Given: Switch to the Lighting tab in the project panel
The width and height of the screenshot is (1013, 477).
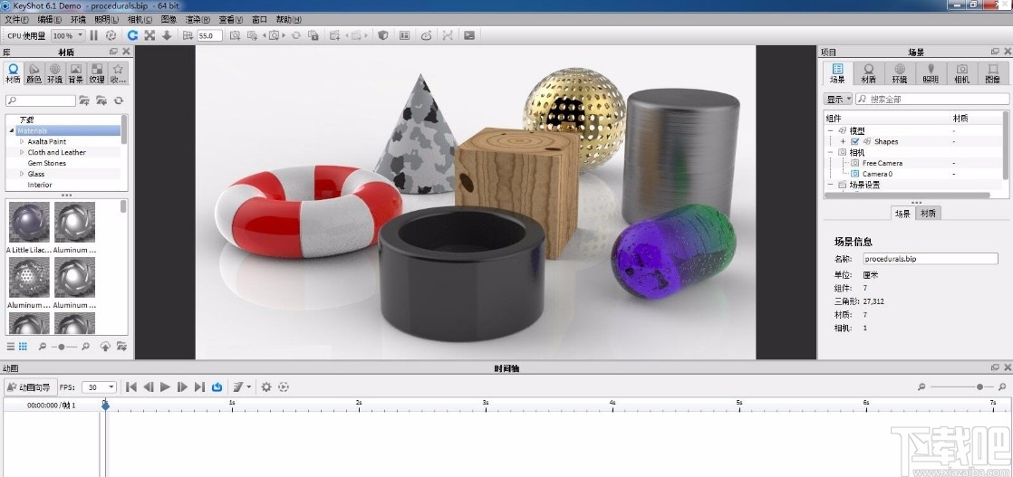Looking at the screenshot, I should (x=931, y=73).
